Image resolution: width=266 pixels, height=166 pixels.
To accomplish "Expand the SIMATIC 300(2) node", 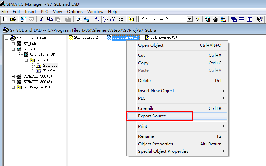I will point(13,82).
